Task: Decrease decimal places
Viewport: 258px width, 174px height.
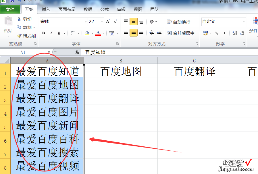Action: pos(242,33)
